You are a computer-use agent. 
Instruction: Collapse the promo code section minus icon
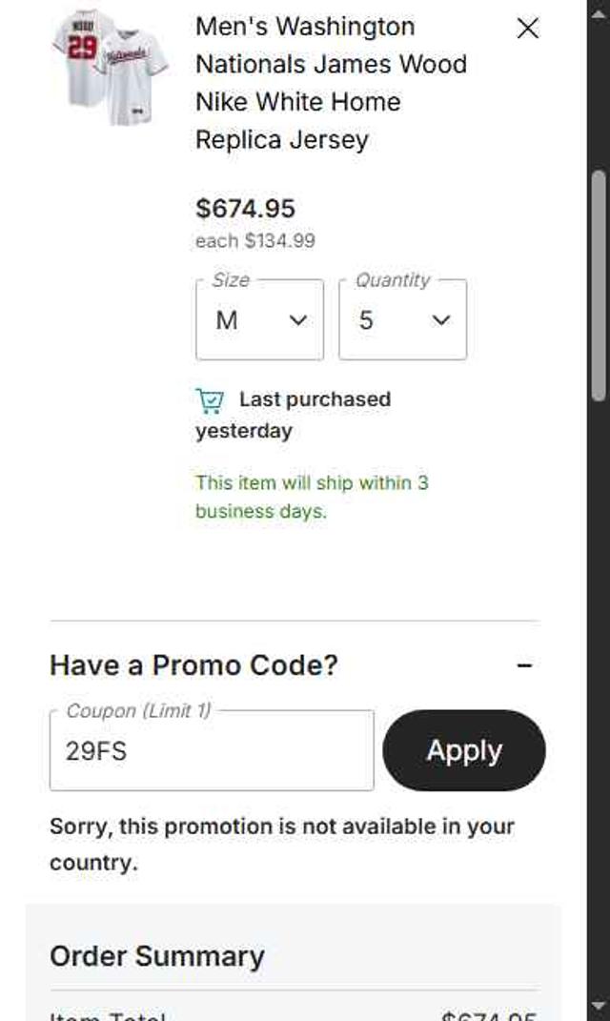524,665
